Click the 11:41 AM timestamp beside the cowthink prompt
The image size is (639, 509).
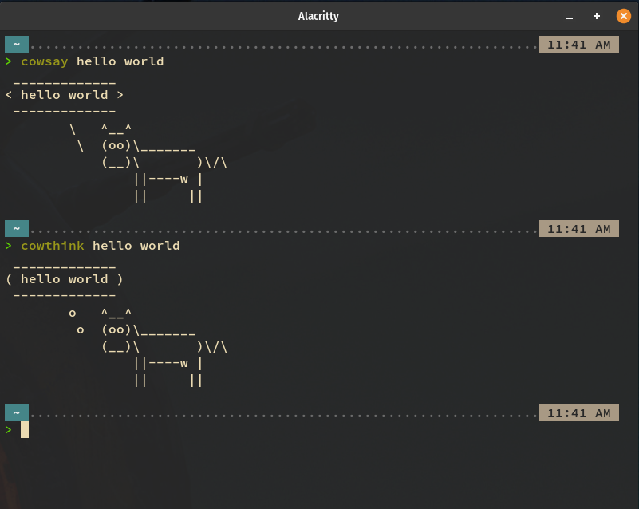(579, 229)
